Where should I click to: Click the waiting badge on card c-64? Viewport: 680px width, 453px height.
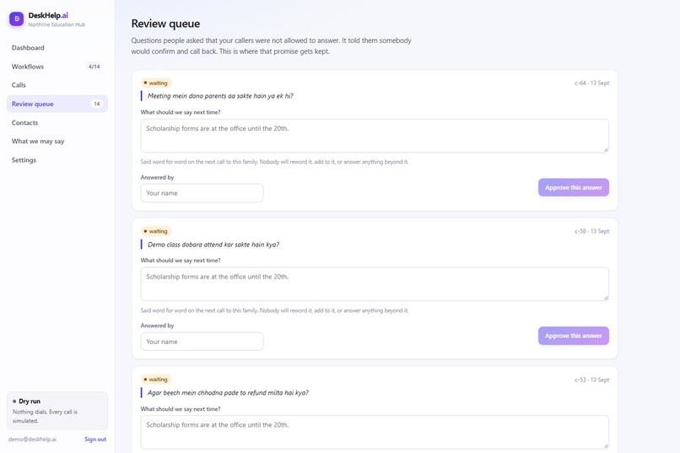[156, 83]
